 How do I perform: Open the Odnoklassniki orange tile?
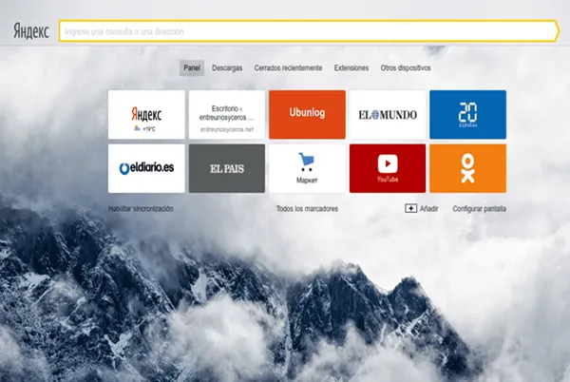pos(467,168)
